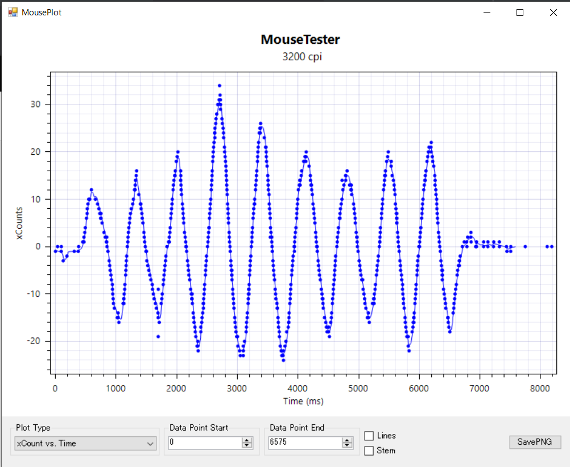Click the MouseTester chart title
The height and width of the screenshot is (467, 570).
300,39
